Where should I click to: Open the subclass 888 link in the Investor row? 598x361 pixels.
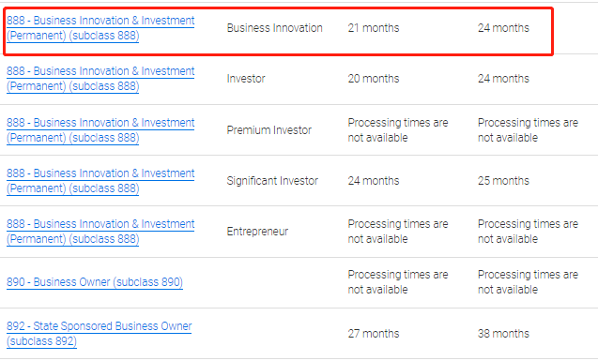click(100, 79)
